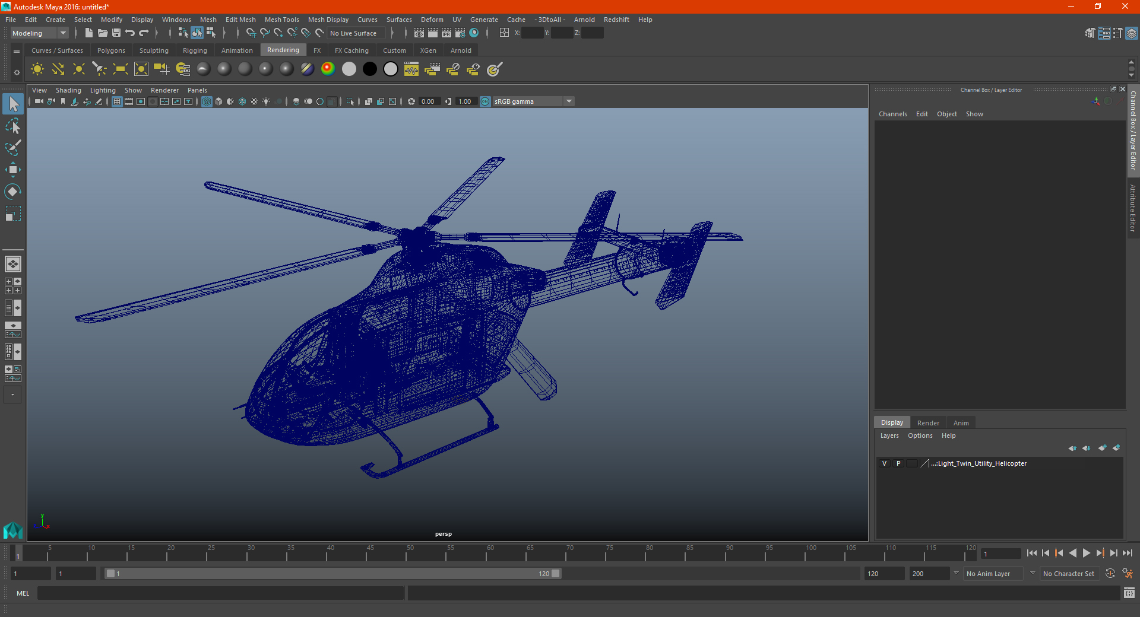Toggle the film gate display
Screen dimensions: 1140x617
pyautogui.click(x=129, y=101)
